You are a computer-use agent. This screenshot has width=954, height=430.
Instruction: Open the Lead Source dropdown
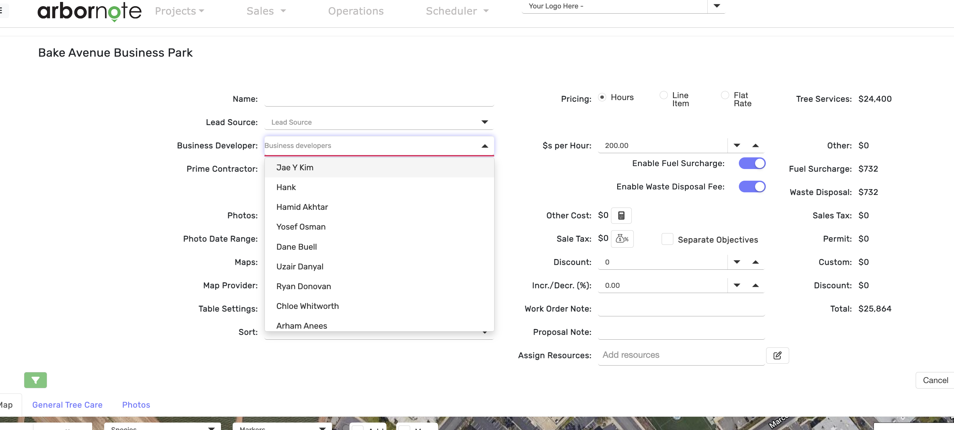coord(379,122)
